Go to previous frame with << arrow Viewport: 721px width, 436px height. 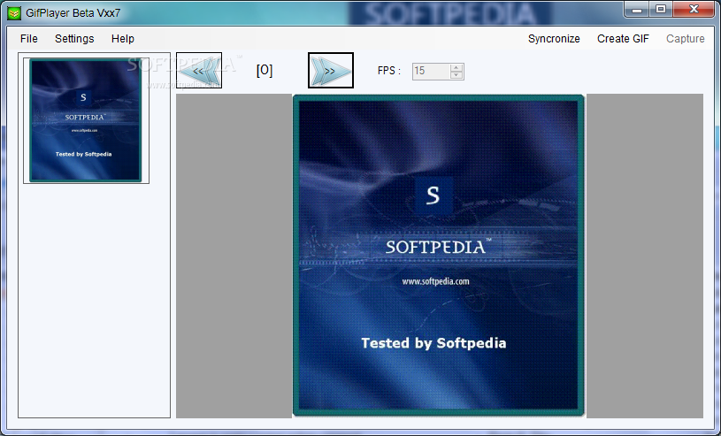click(199, 71)
